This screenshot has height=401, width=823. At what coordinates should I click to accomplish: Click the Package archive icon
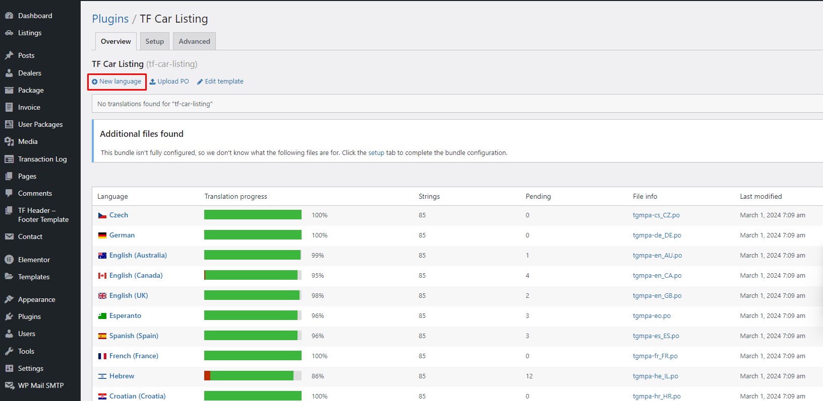[9, 90]
